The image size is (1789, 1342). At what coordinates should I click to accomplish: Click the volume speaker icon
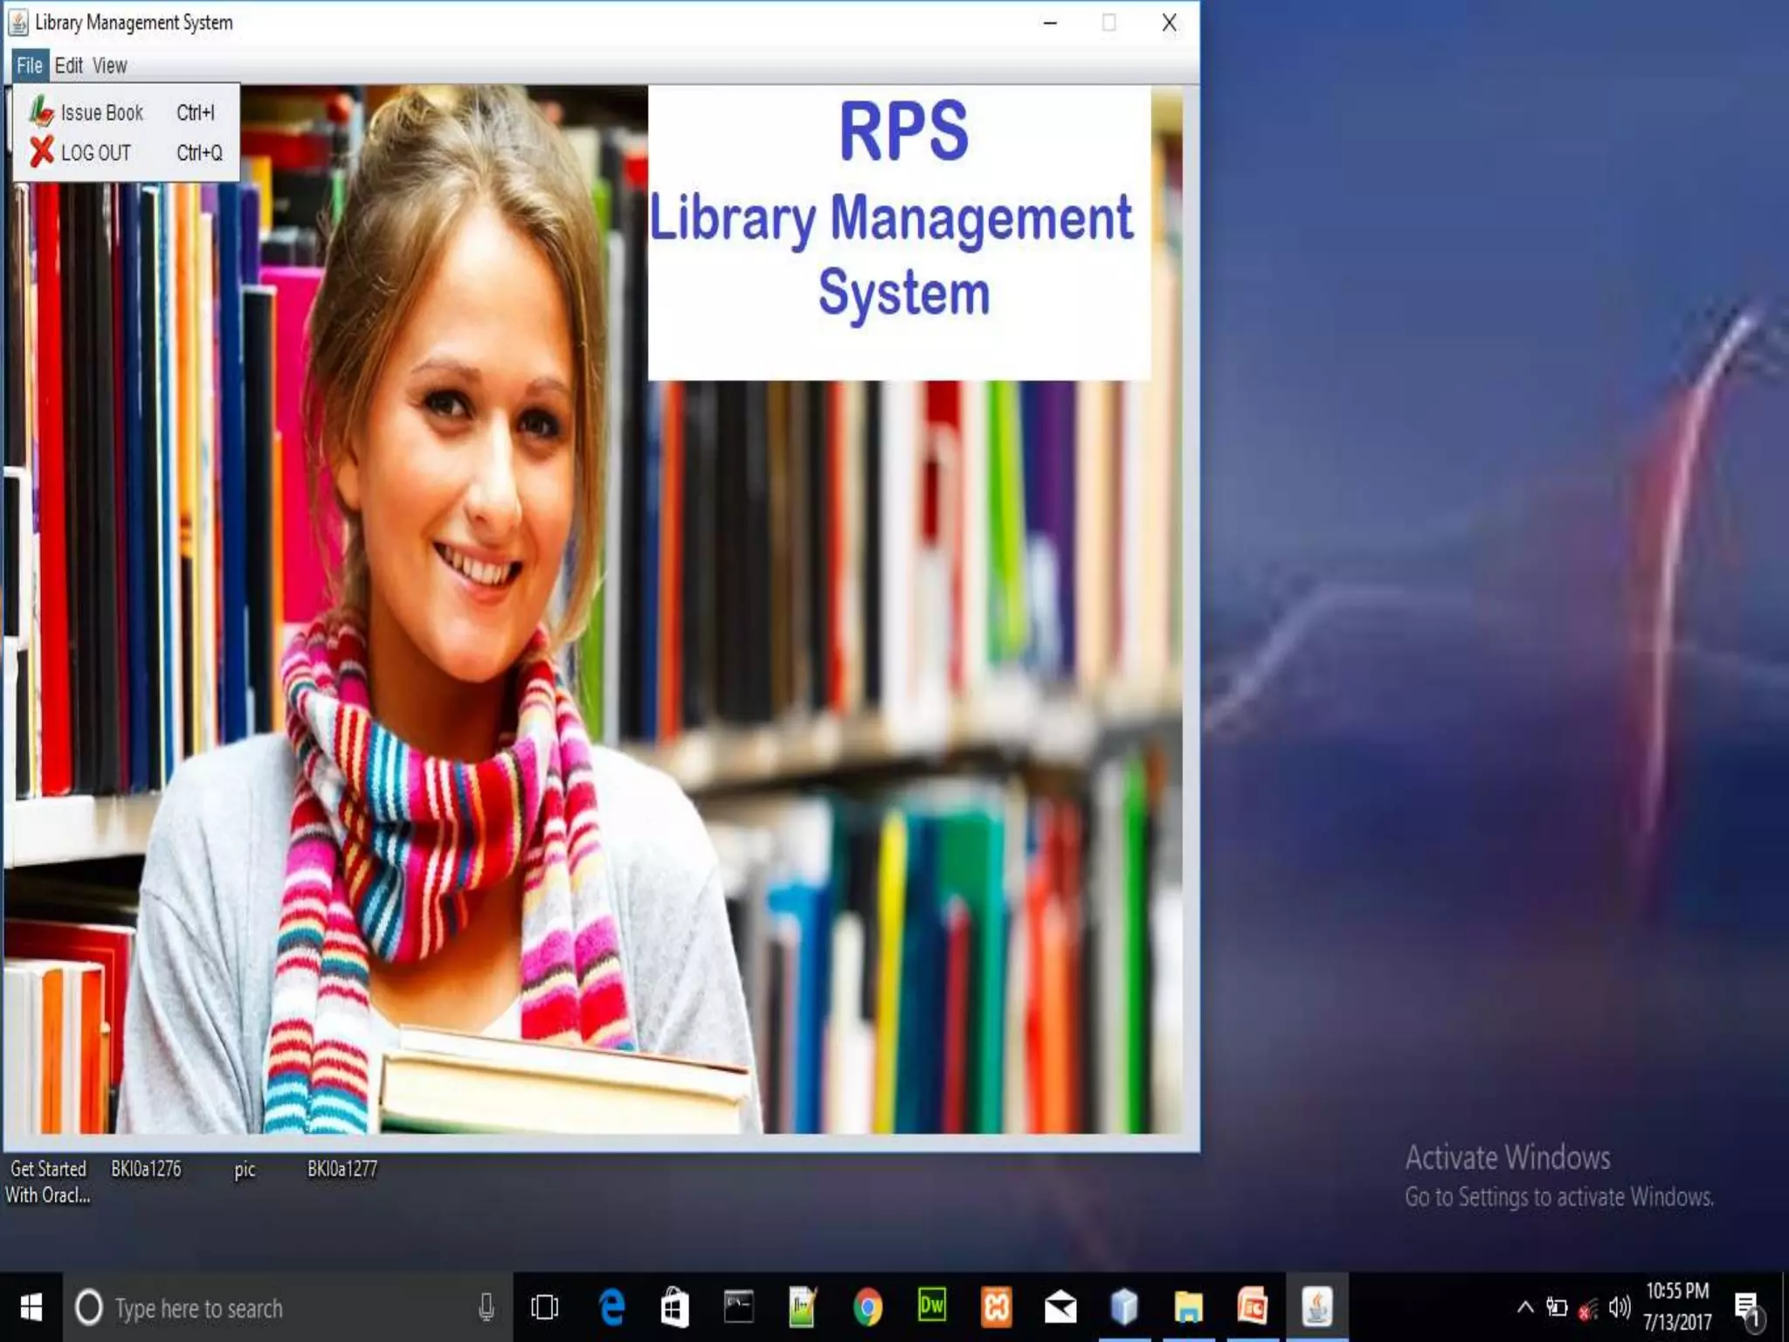[1619, 1307]
